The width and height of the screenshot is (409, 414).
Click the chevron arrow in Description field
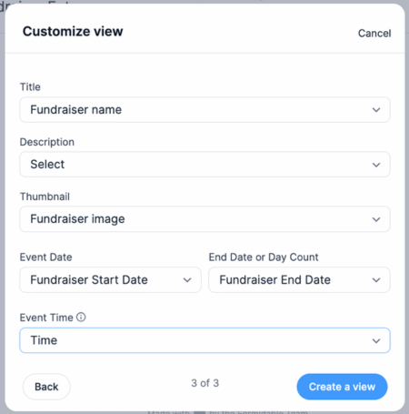(x=376, y=165)
